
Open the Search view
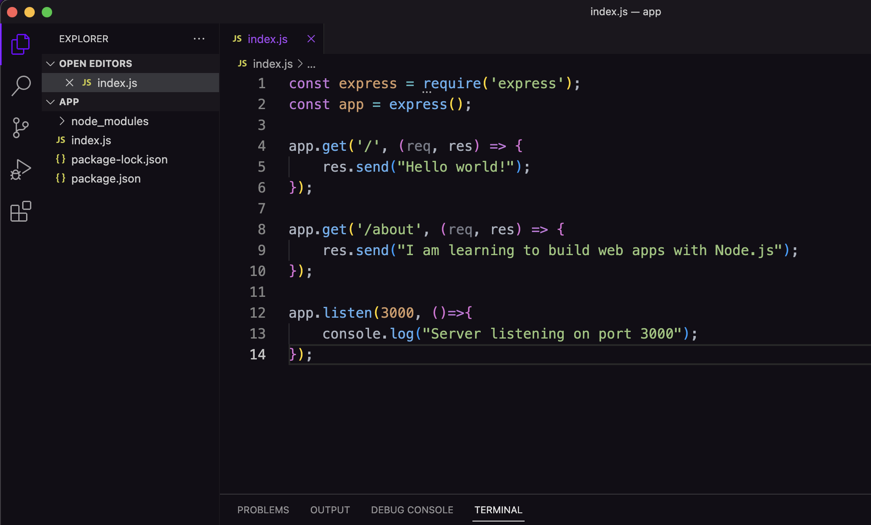pyautogui.click(x=20, y=85)
